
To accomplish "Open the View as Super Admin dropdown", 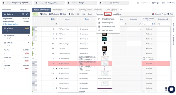I will [x=114, y=3].
